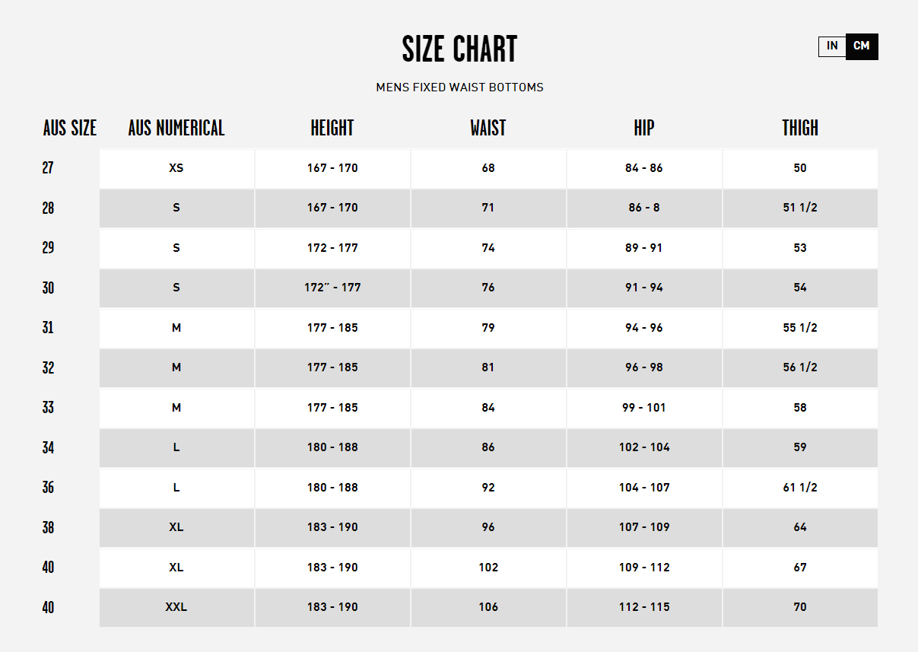Select the AUS SIZE column header
Viewport: 918px width, 652px height.
[x=70, y=128]
